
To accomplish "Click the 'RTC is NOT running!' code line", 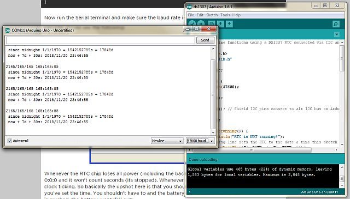I will (x=251, y=136).
